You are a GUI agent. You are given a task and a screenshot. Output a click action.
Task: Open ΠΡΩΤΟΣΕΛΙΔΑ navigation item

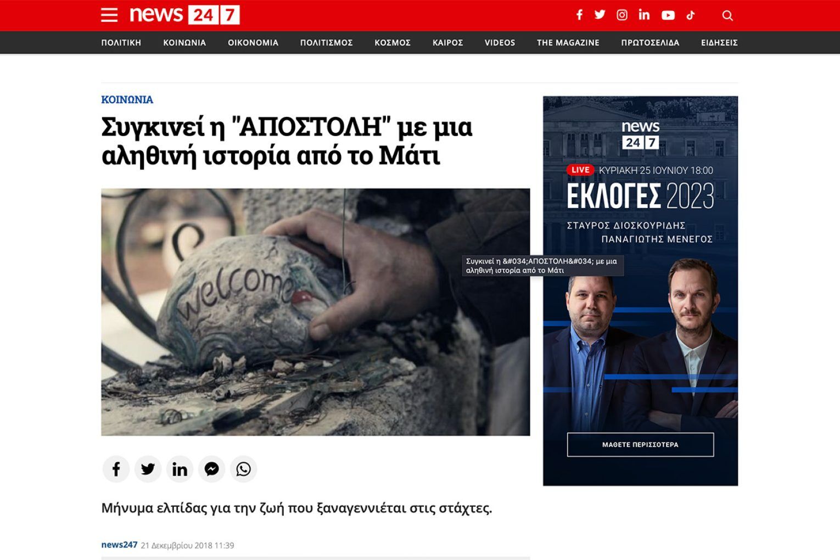coord(650,43)
